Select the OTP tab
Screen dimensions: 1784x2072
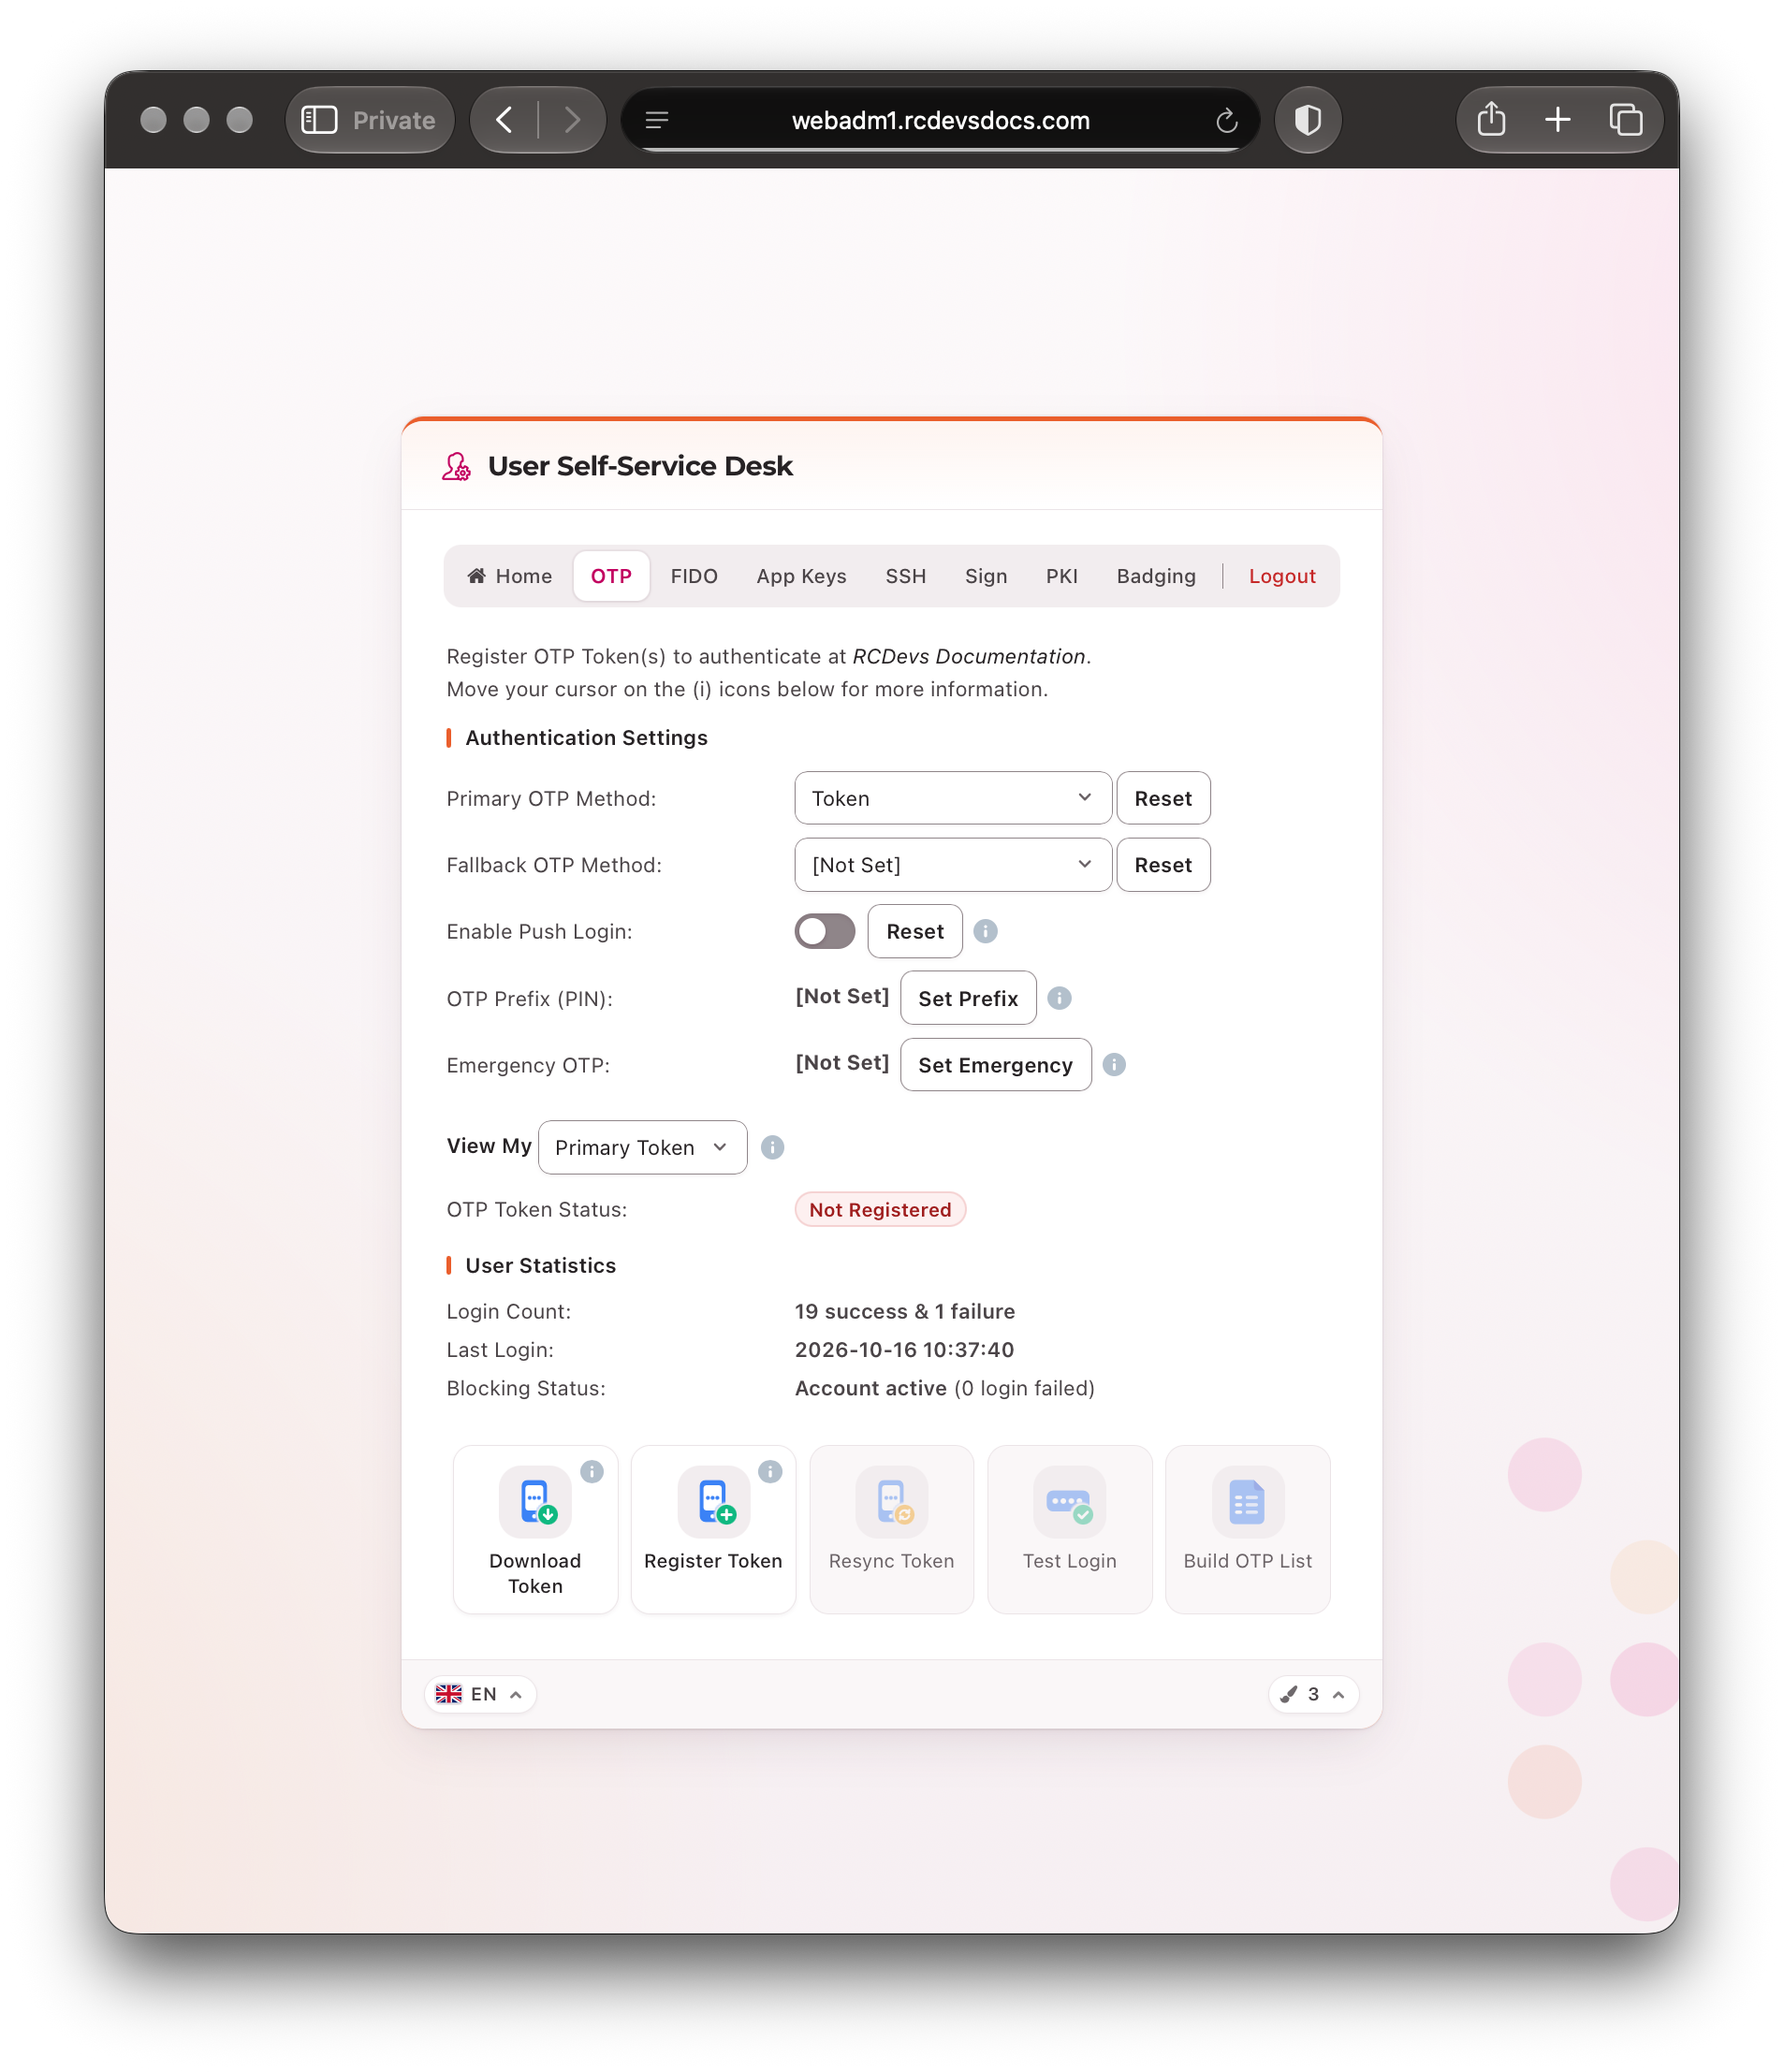tap(611, 576)
